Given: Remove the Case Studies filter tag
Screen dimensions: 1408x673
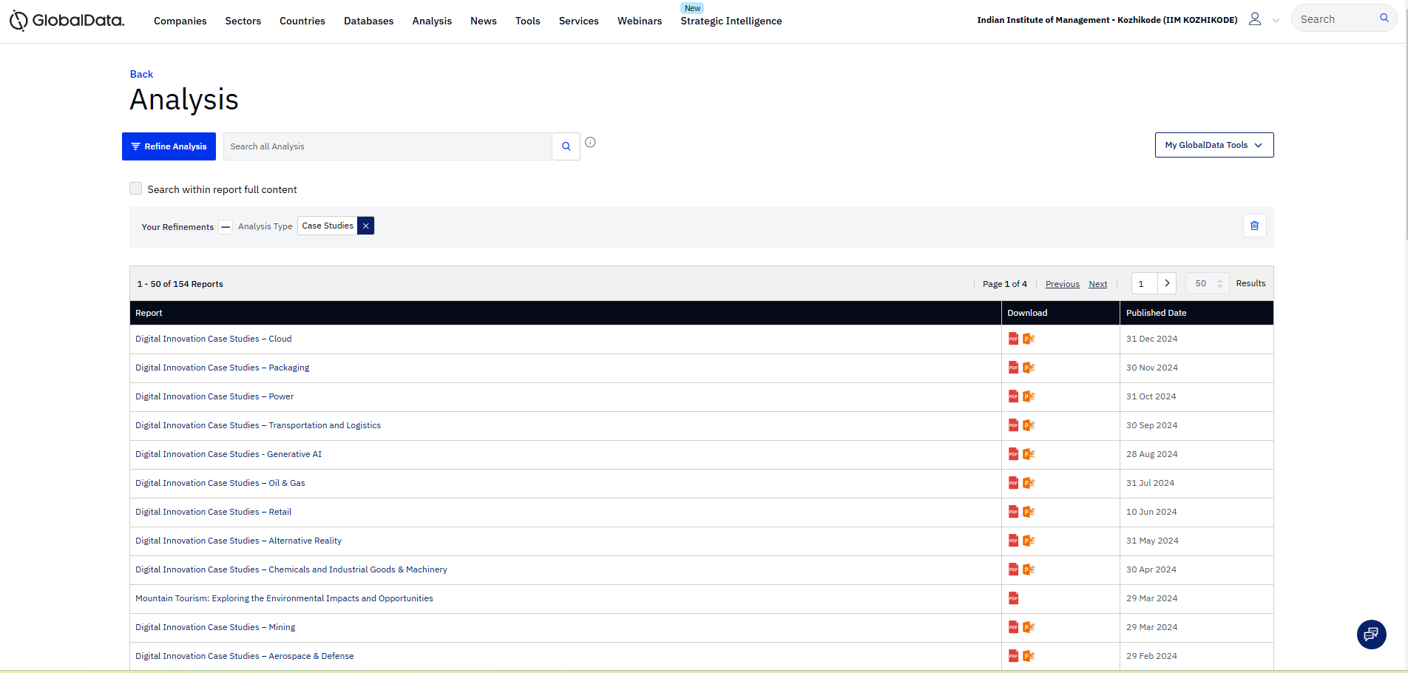Looking at the screenshot, I should 365,226.
